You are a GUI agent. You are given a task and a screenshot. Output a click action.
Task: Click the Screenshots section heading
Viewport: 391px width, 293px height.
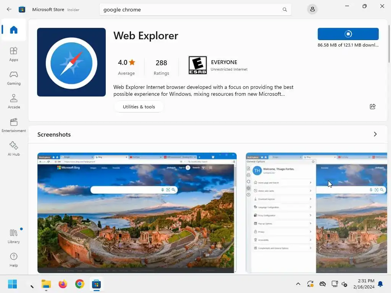tap(54, 135)
